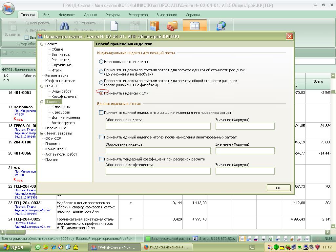Expand the Лимит. затраты tree node
The width and height of the screenshot is (336, 252).
pyautogui.click(x=42, y=133)
